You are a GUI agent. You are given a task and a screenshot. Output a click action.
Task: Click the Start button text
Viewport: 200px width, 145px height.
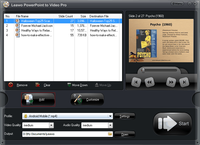pyautogui.click(x=184, y=123)
